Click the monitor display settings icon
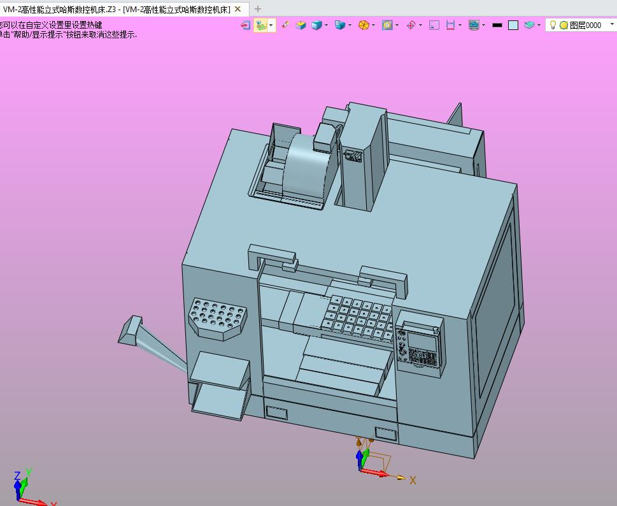Image resolution: width=617 pixels, height=506 pixels. tap(474, 25)
